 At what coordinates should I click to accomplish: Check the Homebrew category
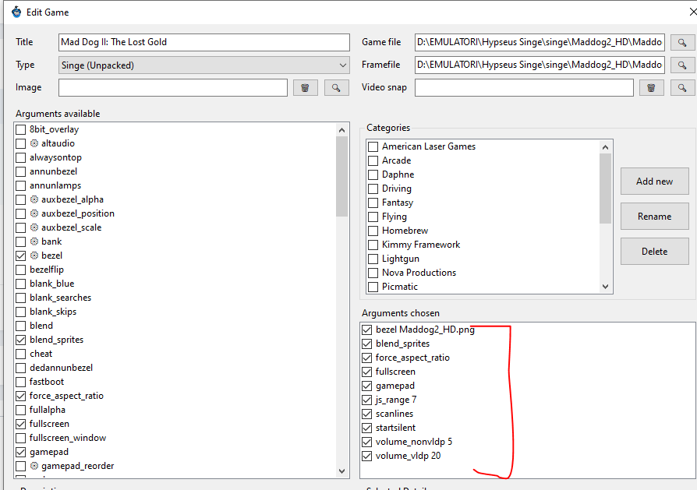[x=373, y=231]
